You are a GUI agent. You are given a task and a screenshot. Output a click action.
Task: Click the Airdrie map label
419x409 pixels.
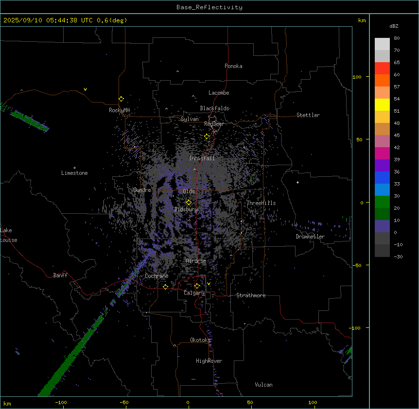point(196,261)
